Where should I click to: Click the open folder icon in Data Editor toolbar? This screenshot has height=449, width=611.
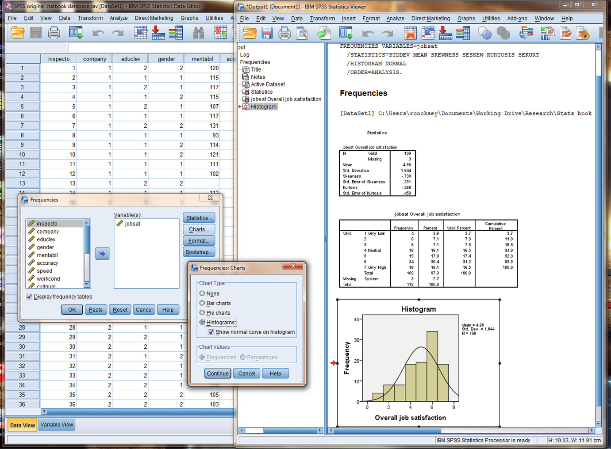18,33
